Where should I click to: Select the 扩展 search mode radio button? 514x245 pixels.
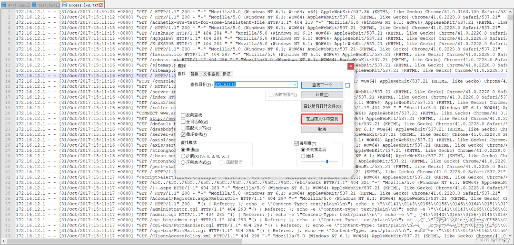coord(183,156)
